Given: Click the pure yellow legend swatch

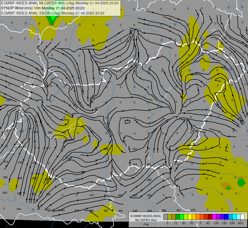Looking at the screenshot, I should [190, 217].
